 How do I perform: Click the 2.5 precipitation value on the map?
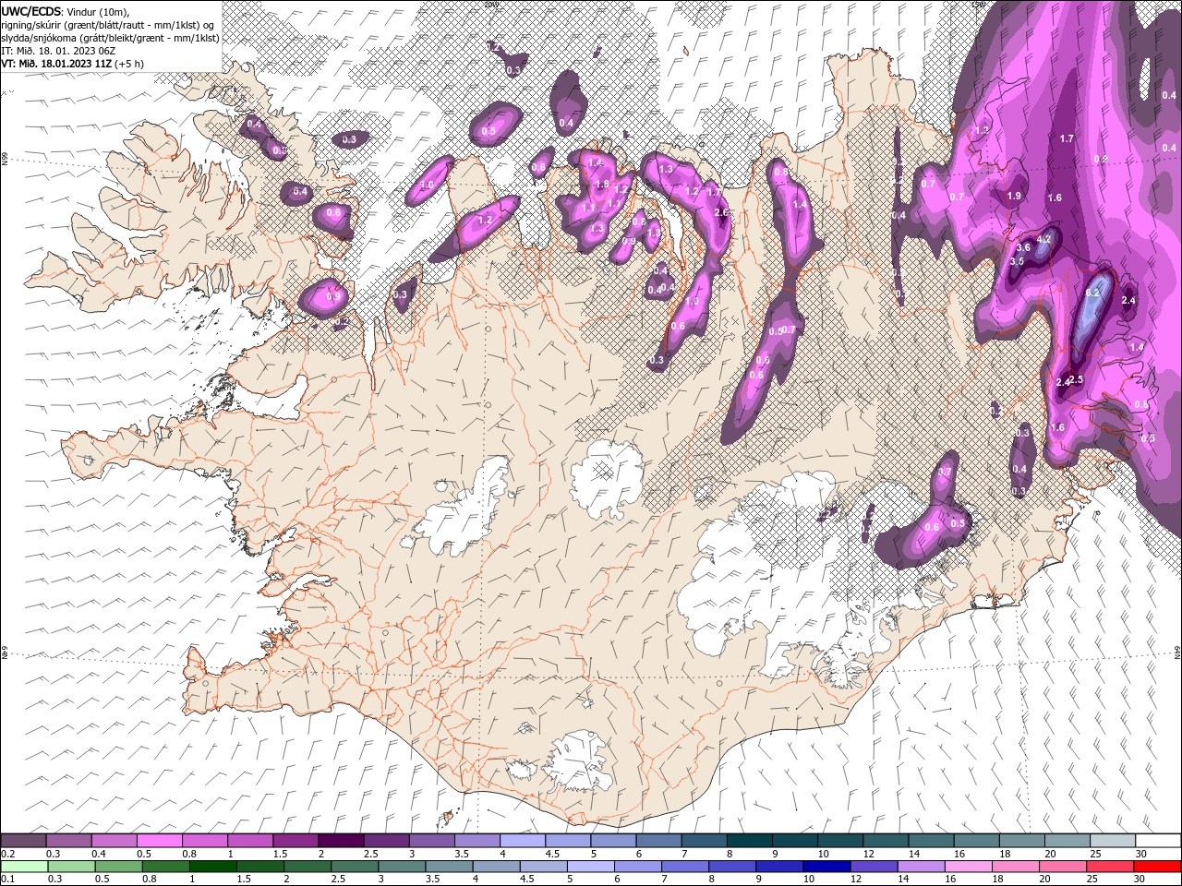click(1075, 379)
